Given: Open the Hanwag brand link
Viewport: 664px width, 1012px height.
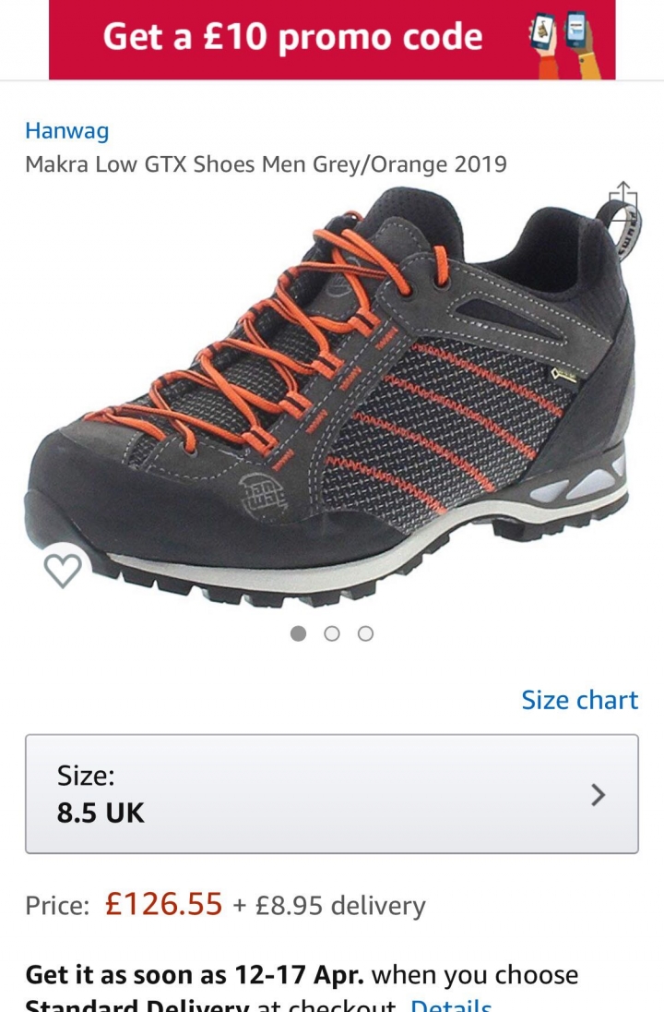Looking at the screenshot, I should coord(67,131).
